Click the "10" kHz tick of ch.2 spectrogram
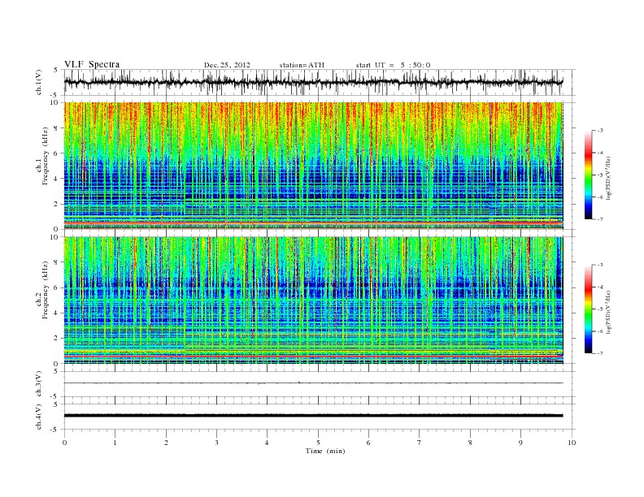 pyautogui.click(x=54, y=237)
